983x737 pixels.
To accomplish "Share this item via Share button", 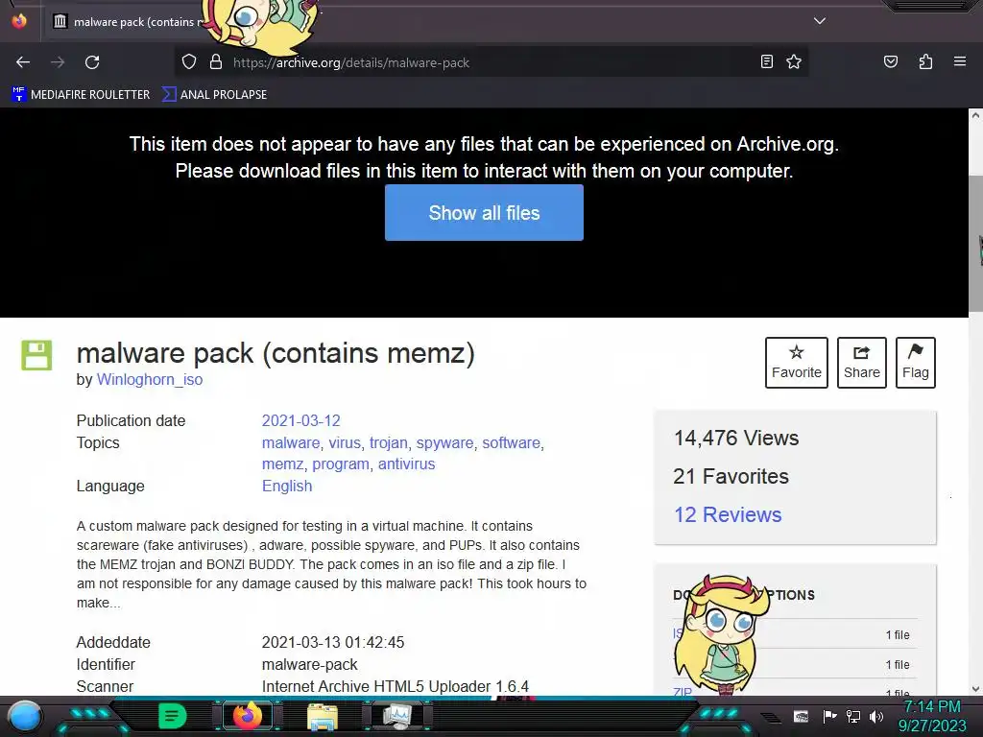I will [861, 363].
